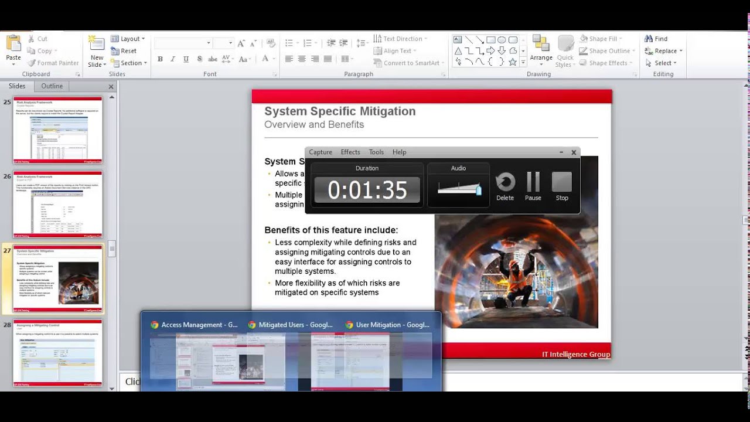Click the Decrease List Level icon

pyautogui.click(x=332, y=43)
